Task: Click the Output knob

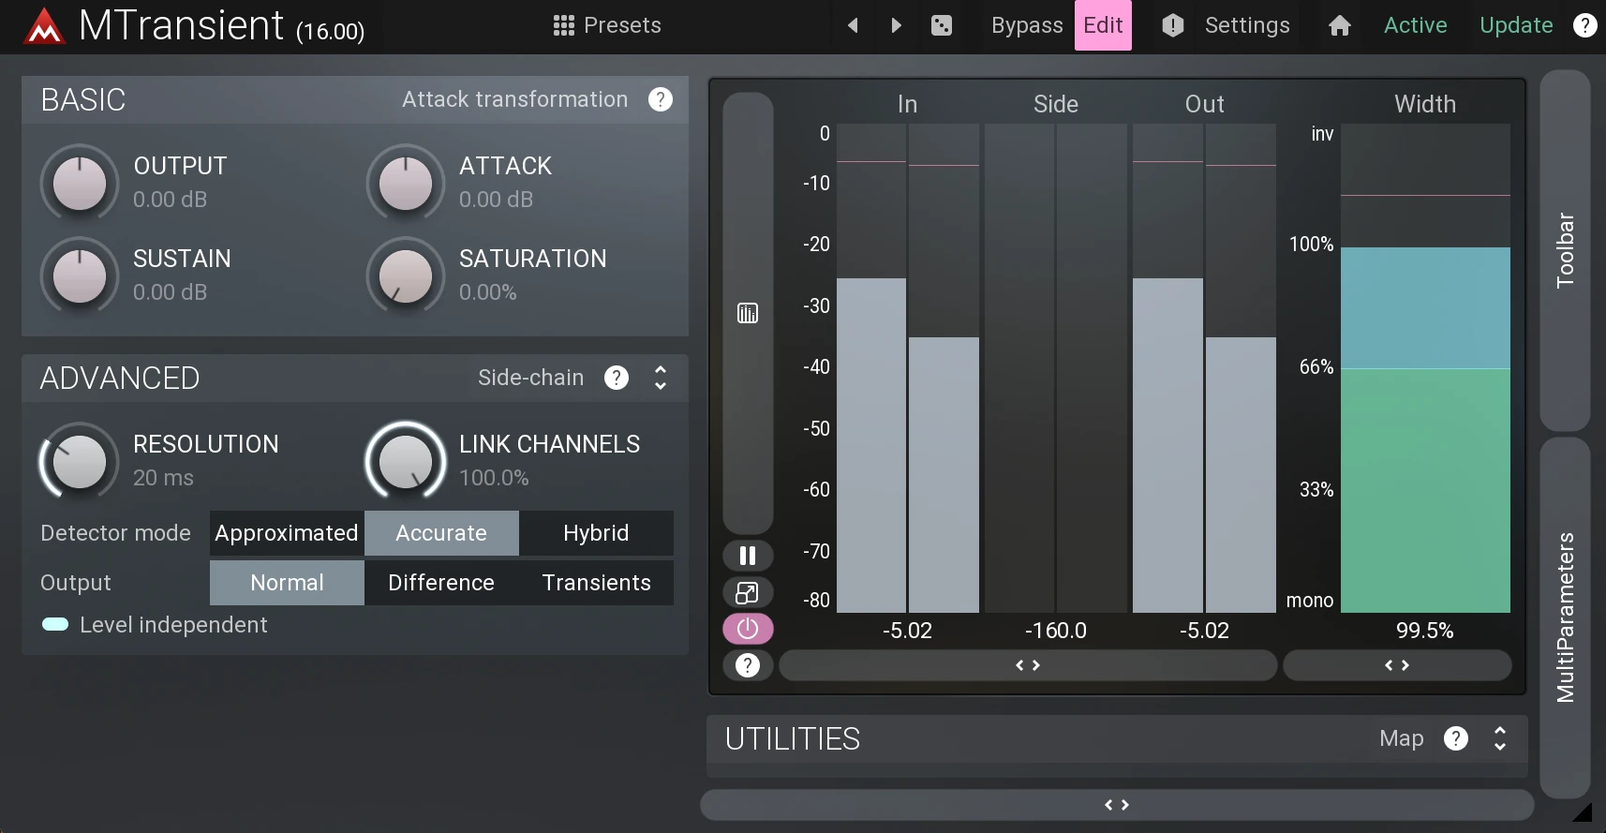Action: coord(80,183)
